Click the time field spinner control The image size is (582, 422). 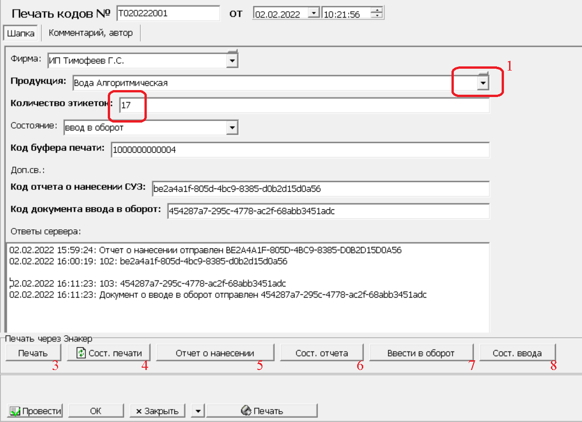tap(379, 13)
